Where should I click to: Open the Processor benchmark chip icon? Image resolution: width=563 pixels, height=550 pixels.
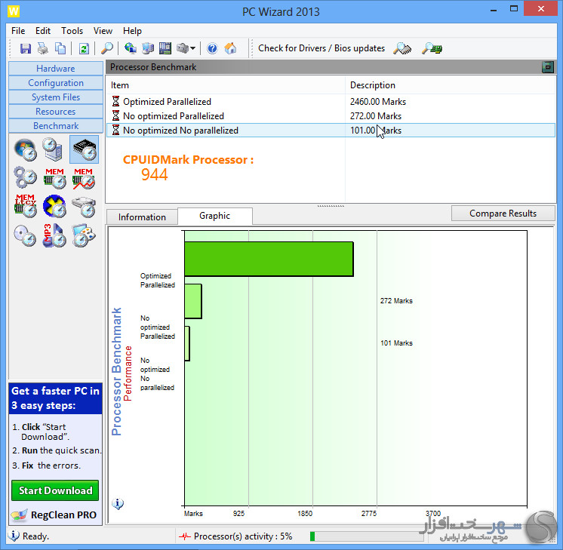click(x=84, y=150)
